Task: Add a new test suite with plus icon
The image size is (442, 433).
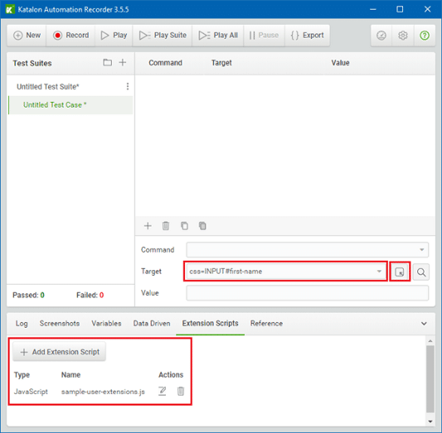Action: (123, 62)
